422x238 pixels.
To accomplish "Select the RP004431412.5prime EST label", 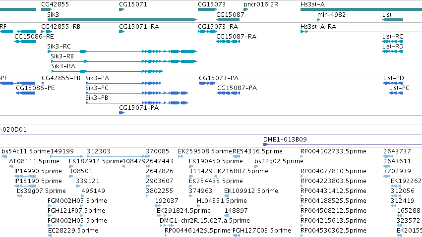I will pos(333,191).
